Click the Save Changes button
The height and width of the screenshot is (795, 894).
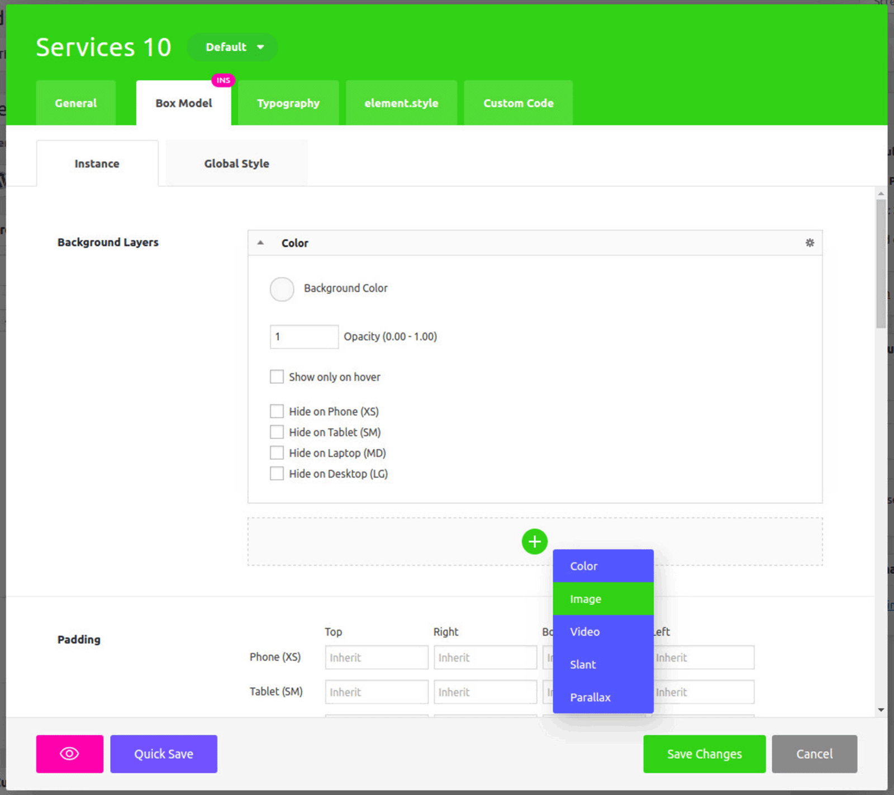coord(705,754)
